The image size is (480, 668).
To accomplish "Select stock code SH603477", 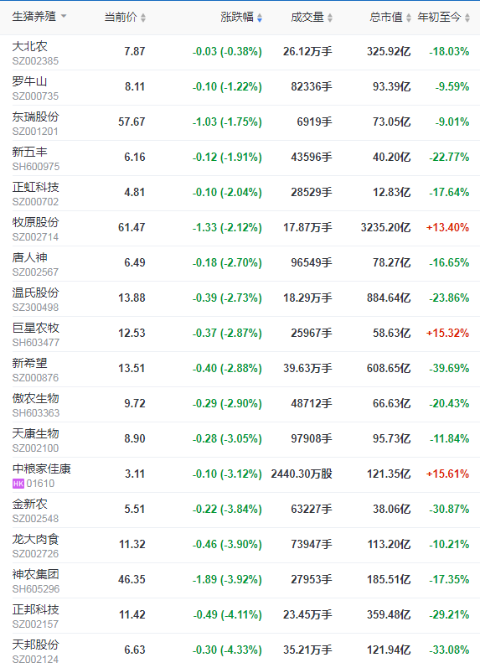I will click(x=36, y=343).
